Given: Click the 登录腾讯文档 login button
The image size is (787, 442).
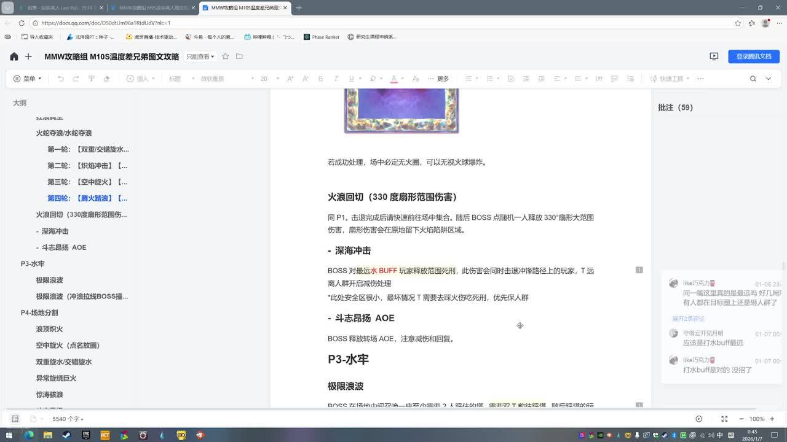Looking at the screenshot, I should pyautogui.click(x=753, y=56).
